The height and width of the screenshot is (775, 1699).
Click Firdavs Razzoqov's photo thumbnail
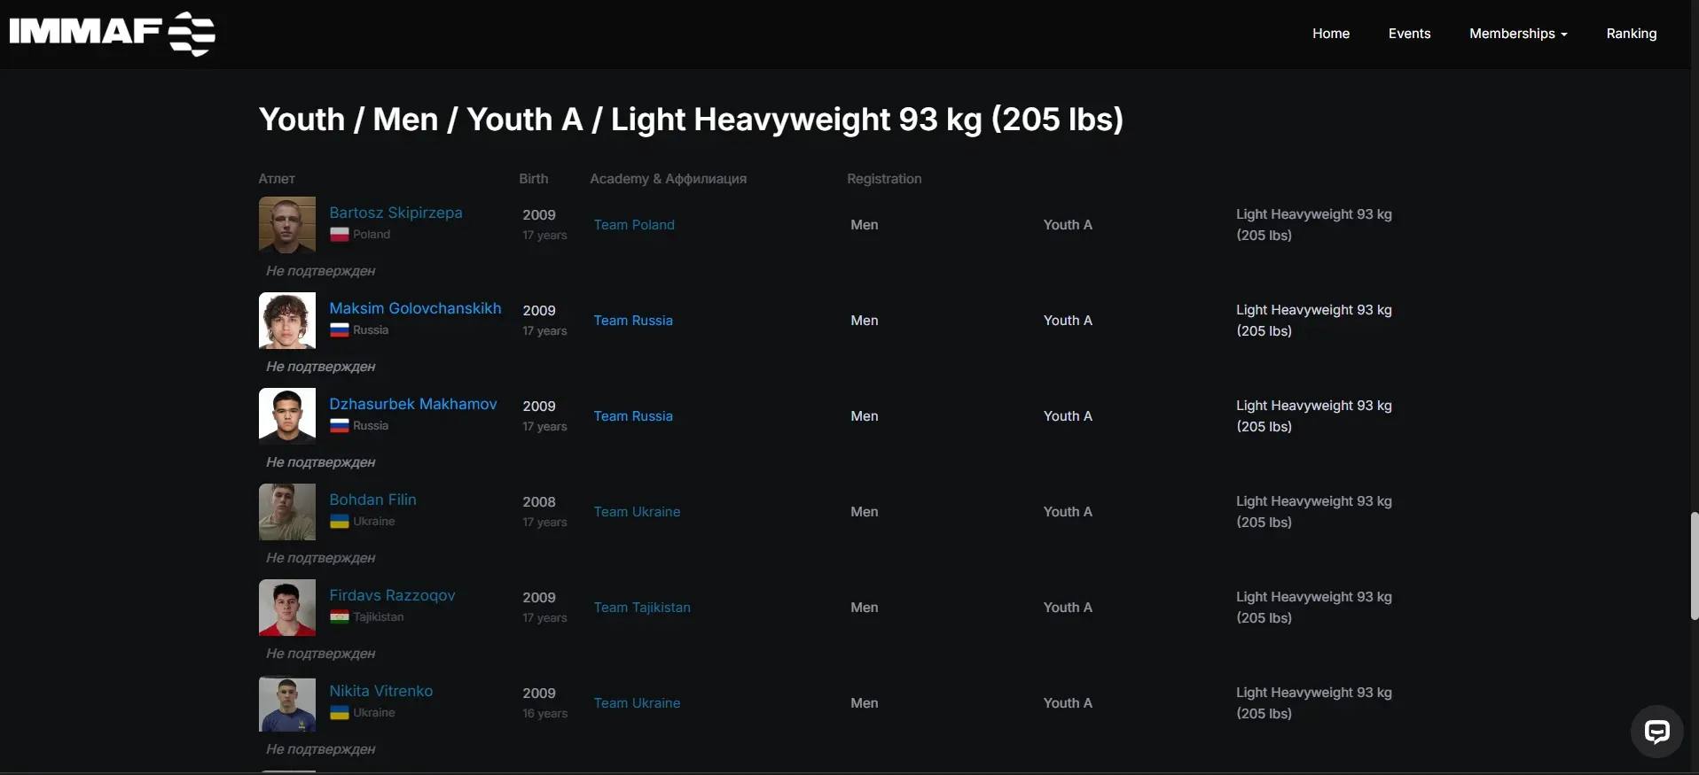(287, 608)
